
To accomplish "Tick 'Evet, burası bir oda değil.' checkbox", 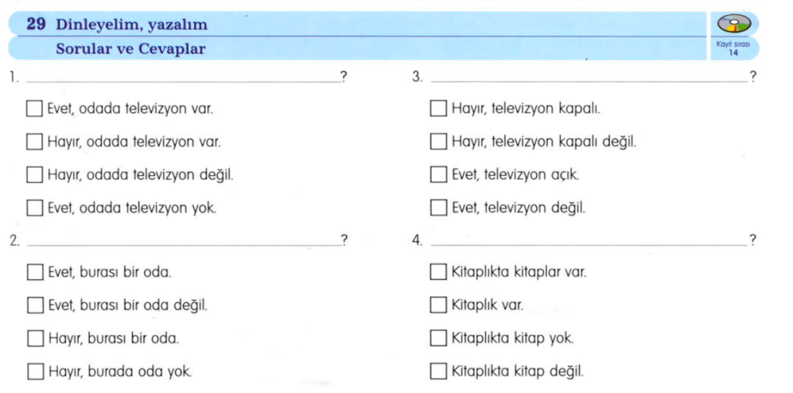I will point(34,306).
